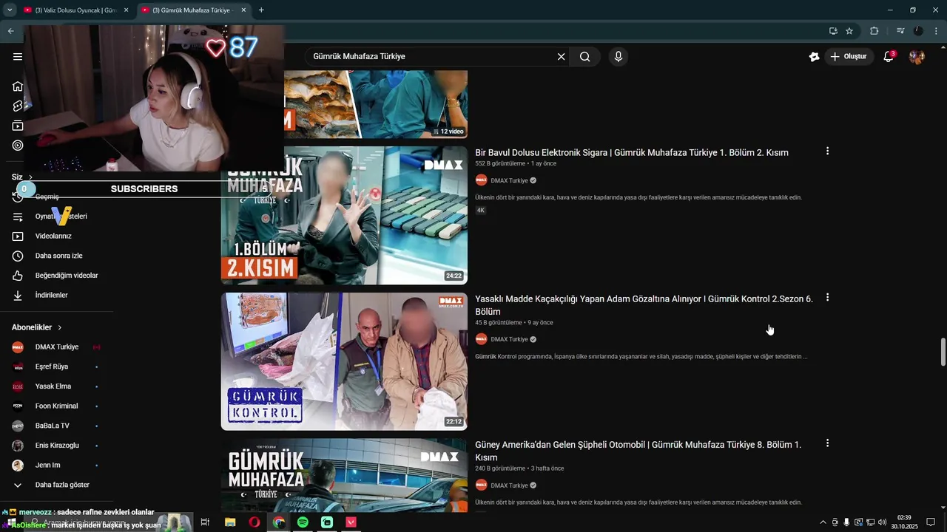
Task: Click Task View icon on the taskbar
Action: 205,522
